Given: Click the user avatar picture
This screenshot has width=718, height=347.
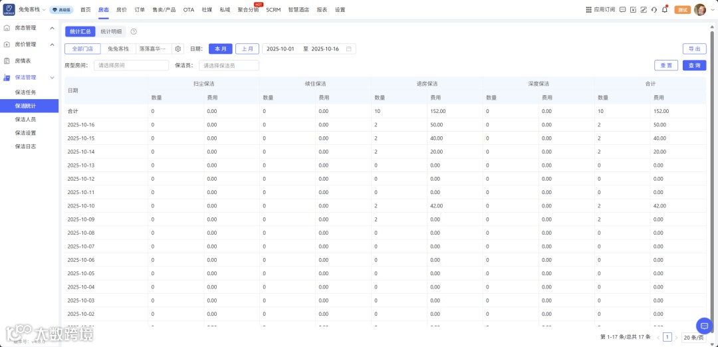Looking at the screenshot, I should point(699,9).
